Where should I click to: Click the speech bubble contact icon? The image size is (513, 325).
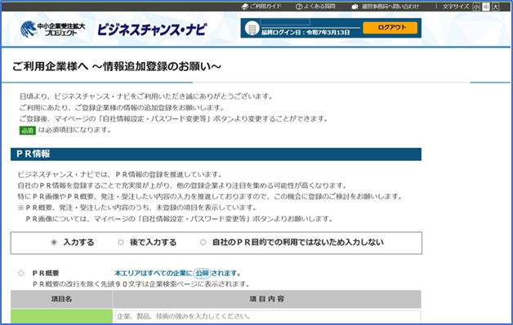[355, 7]
